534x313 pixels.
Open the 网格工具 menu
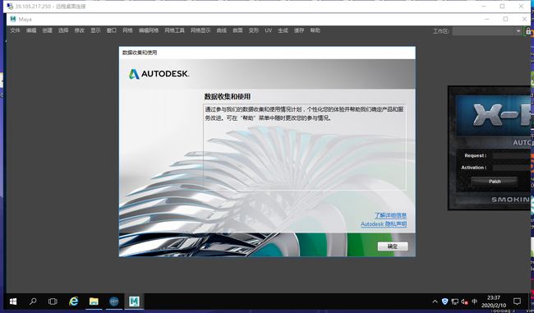174,30
